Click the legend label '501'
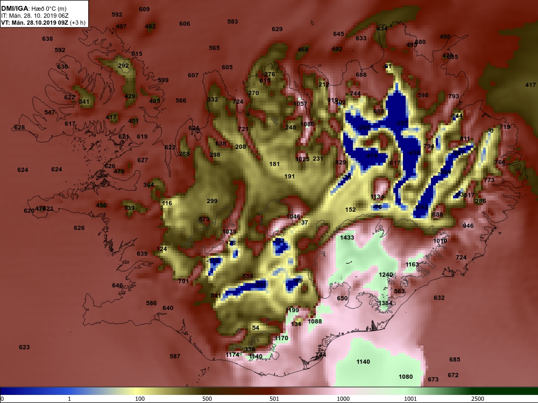The width and height of the screenshot is (538, 403). (x=274, y=399)
